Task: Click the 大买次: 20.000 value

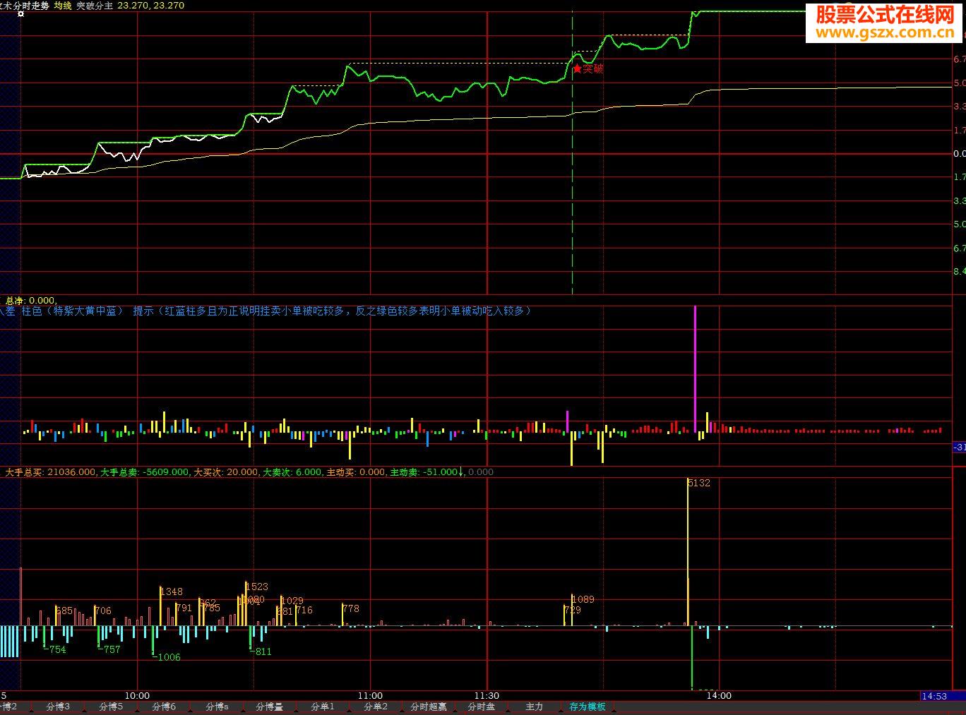Action: tap(226, 472)
